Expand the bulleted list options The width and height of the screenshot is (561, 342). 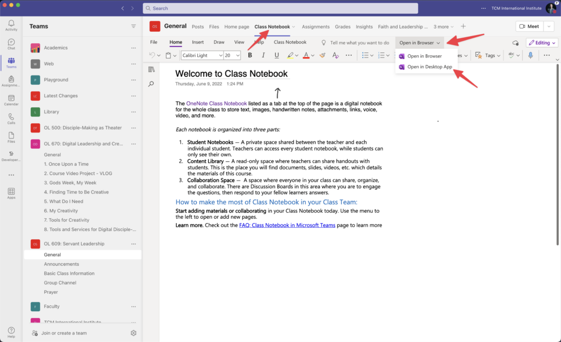(x=372, y=56)
